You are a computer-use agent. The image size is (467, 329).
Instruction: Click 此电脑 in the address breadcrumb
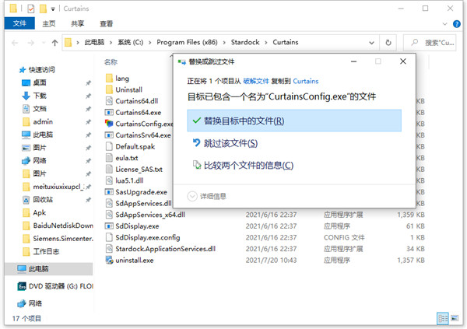(x=94, y=42)
